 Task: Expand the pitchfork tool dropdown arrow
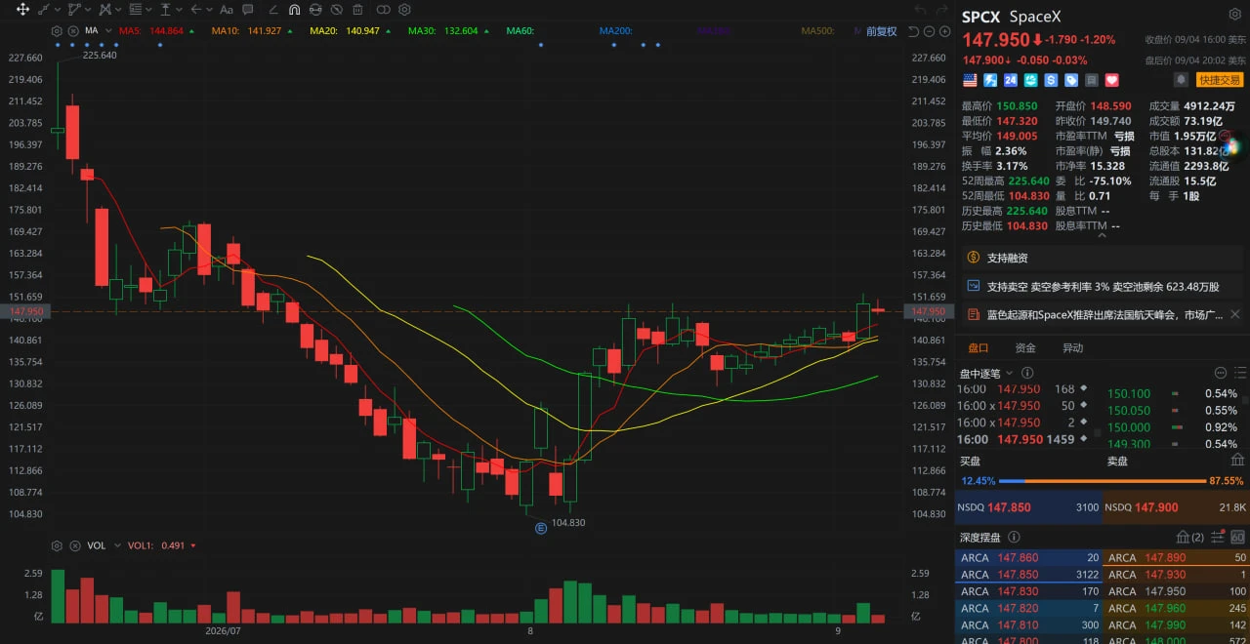pos(118,10)
